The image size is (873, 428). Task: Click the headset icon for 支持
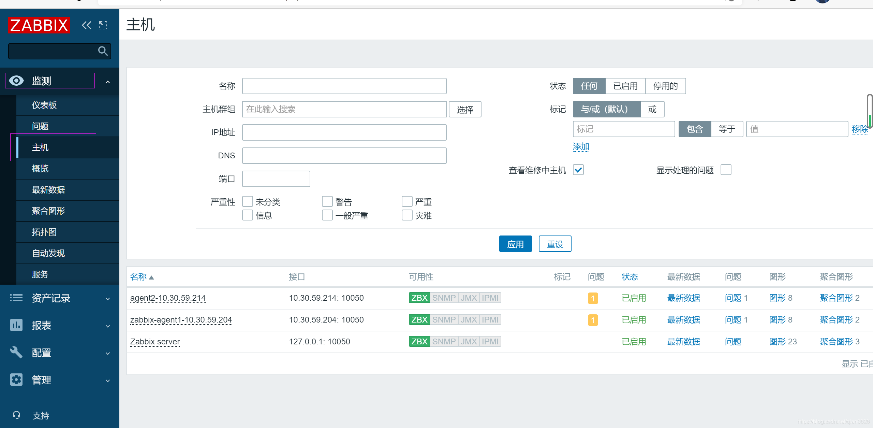[16, 415]
